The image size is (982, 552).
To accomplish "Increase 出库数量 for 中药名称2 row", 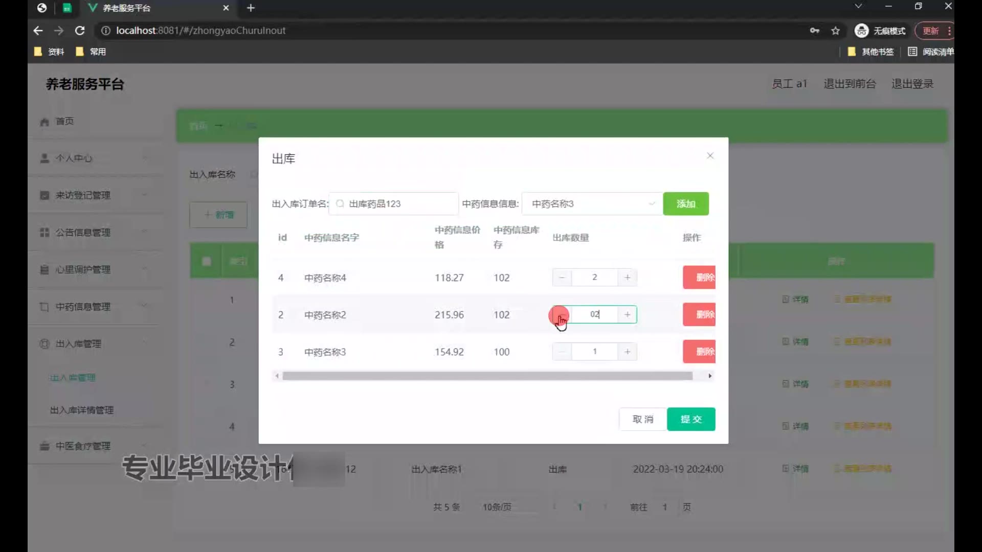I will 627,315.
